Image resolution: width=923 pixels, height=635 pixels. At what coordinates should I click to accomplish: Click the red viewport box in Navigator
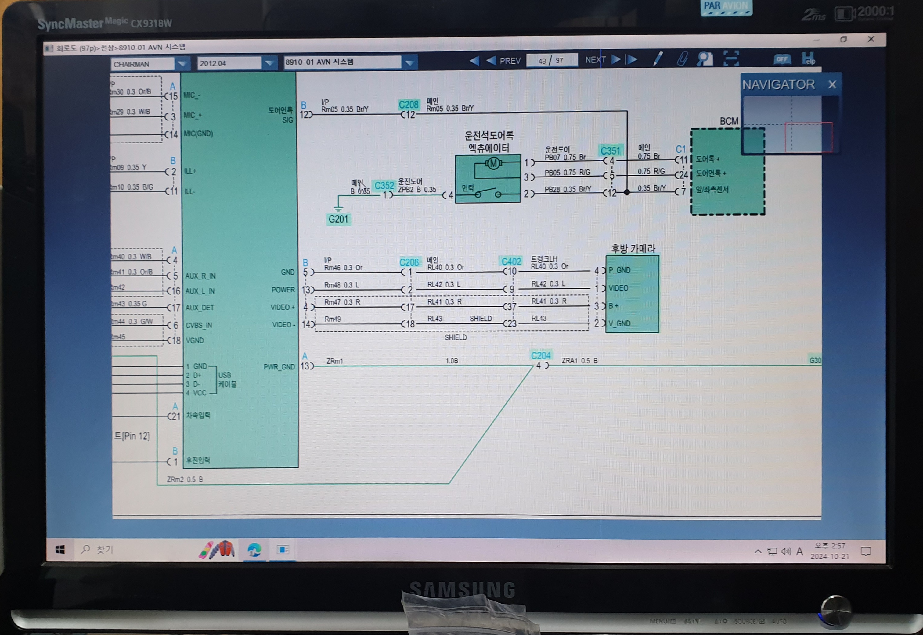[x=808, y=137]
